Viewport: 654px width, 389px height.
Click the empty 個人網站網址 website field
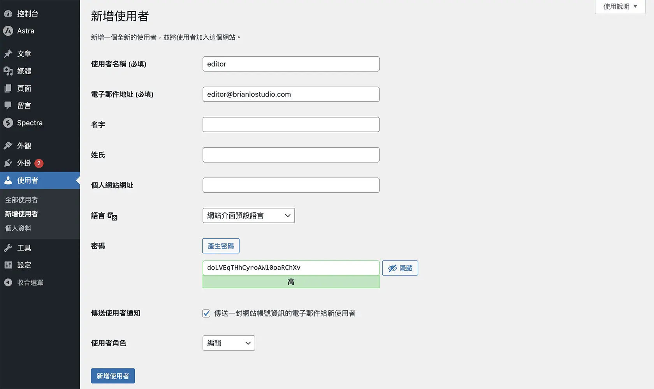[x=291, y=185]
